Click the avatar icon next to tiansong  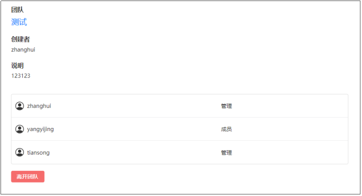20,153
